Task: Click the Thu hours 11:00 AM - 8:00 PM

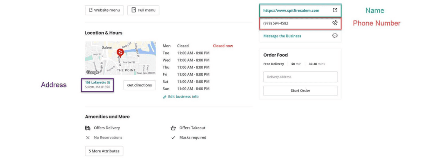Action: 193,67
